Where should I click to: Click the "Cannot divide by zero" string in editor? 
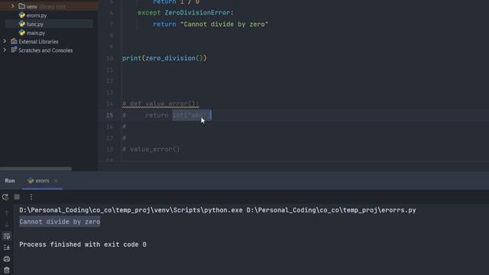point(224,24)
